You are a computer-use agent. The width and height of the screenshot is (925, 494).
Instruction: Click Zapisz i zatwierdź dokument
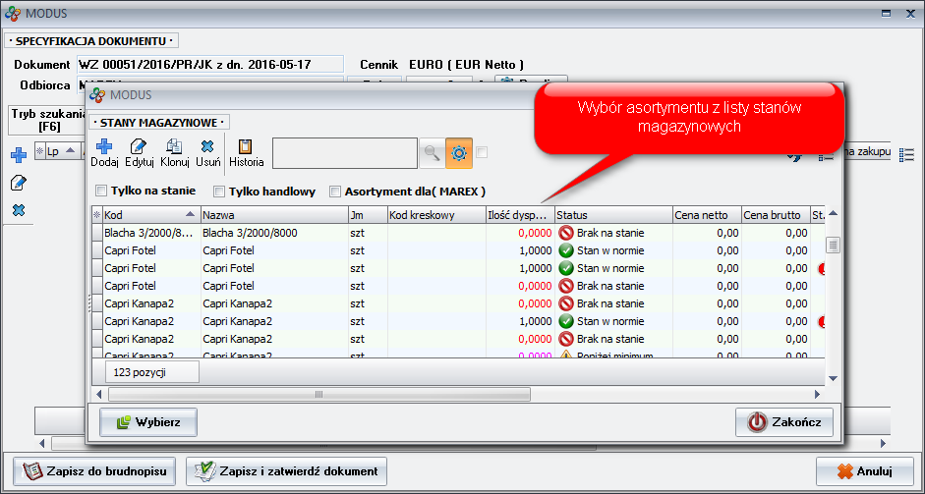[x=286, y=471]
